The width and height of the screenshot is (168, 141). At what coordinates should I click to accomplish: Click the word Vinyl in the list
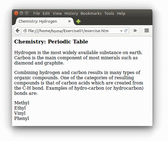(20, 113)
